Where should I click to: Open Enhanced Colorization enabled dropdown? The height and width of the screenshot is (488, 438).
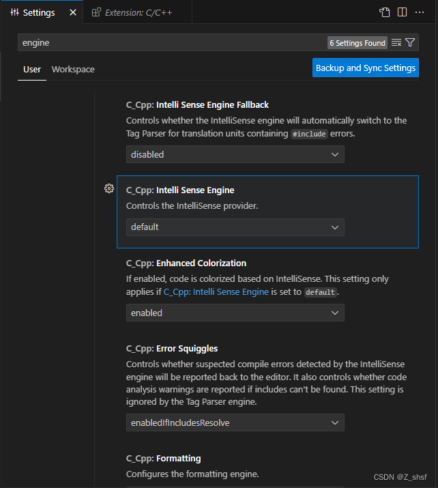click(235, 313)
